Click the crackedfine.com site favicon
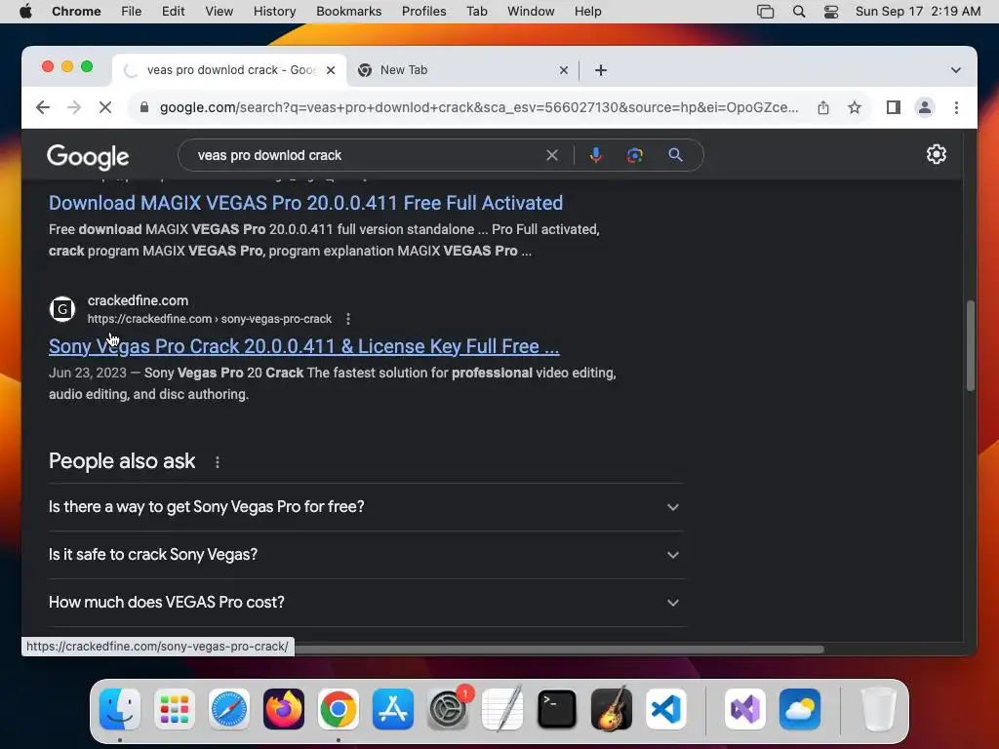Viewport: 999px width, 749px height. click(x=62, y=309)
